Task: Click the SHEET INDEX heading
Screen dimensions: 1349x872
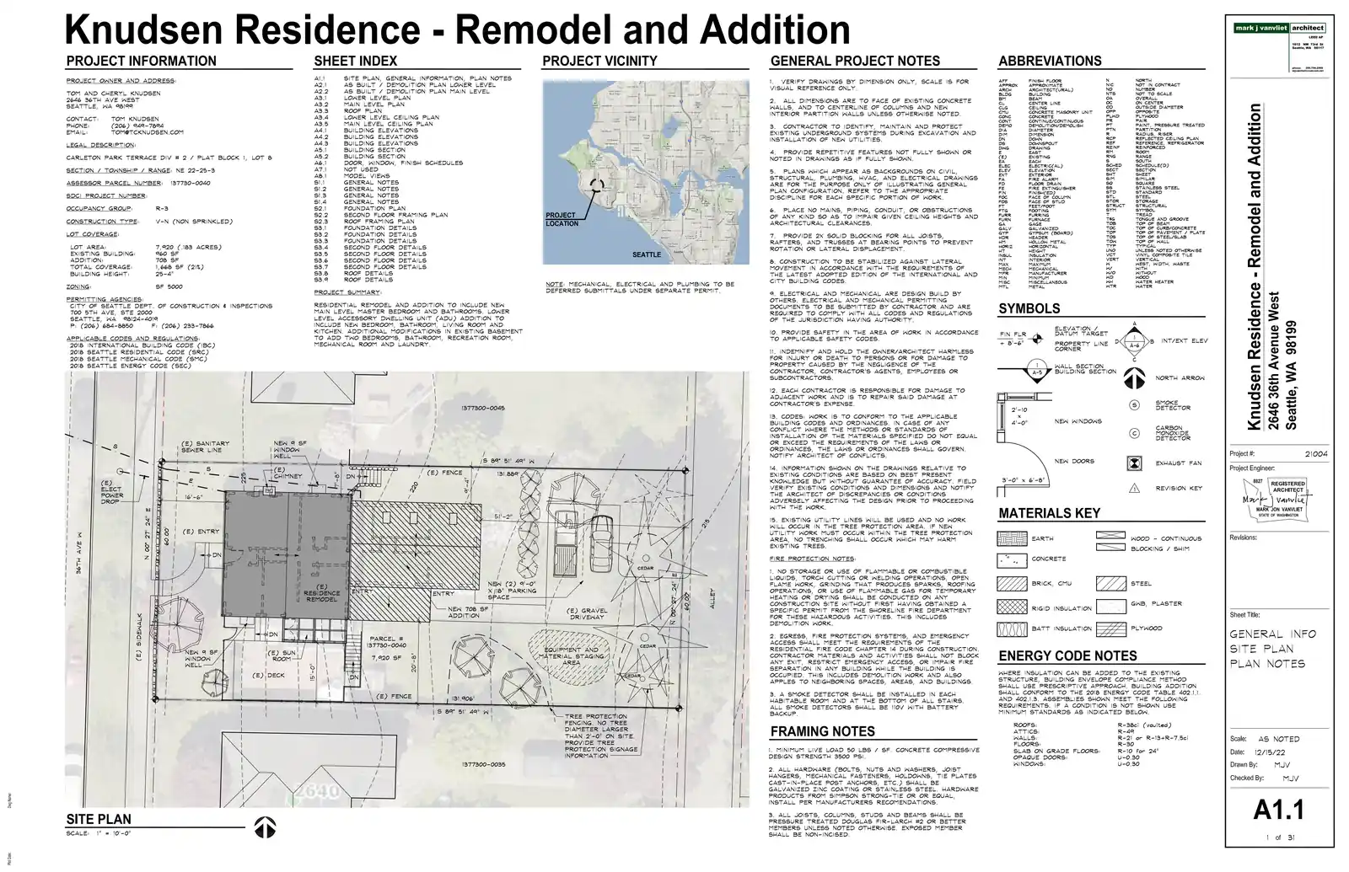Action: [x=355, y=61]
